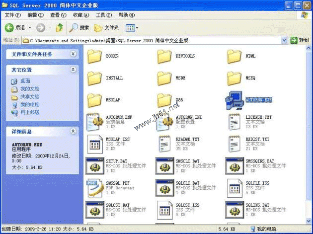Open the 工具(T) menu

click(x=103, y=15)
